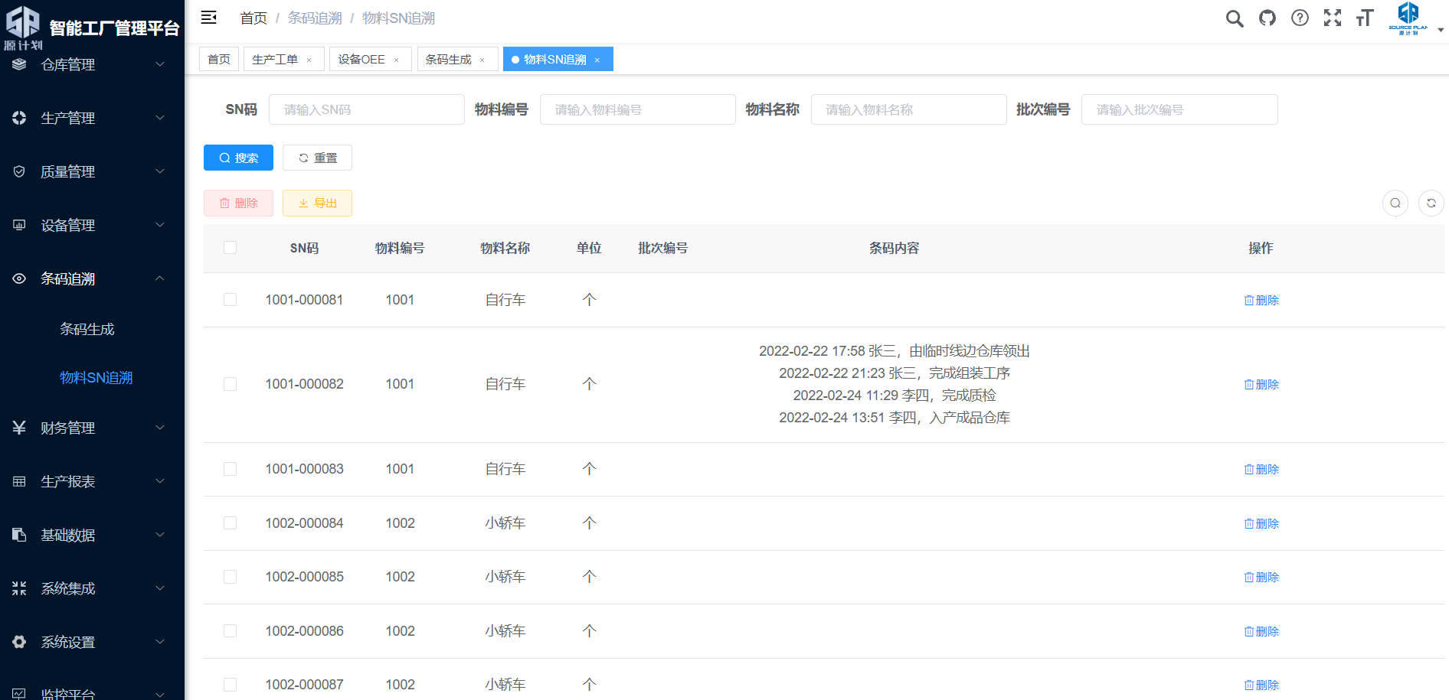Open the font size setting icon
The image size is (1449, 700).
pos(1364,18)
